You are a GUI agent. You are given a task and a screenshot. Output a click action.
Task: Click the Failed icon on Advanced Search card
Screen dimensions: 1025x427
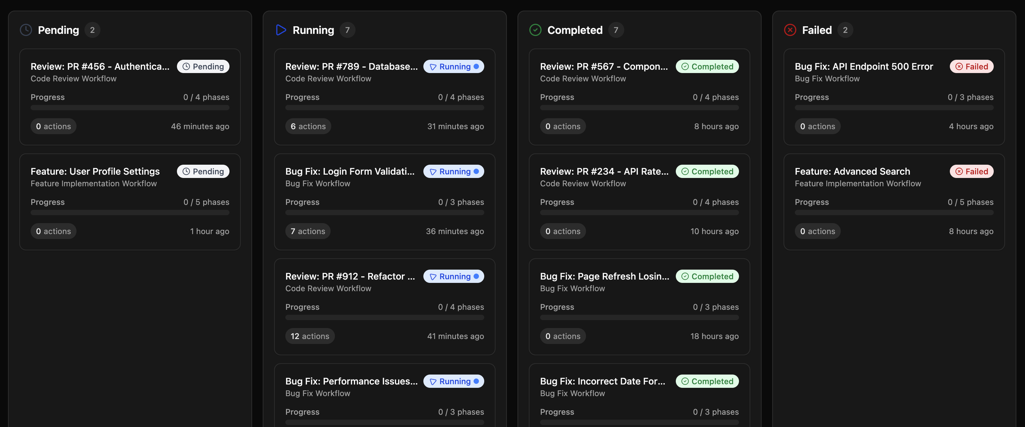coord(959,171)
